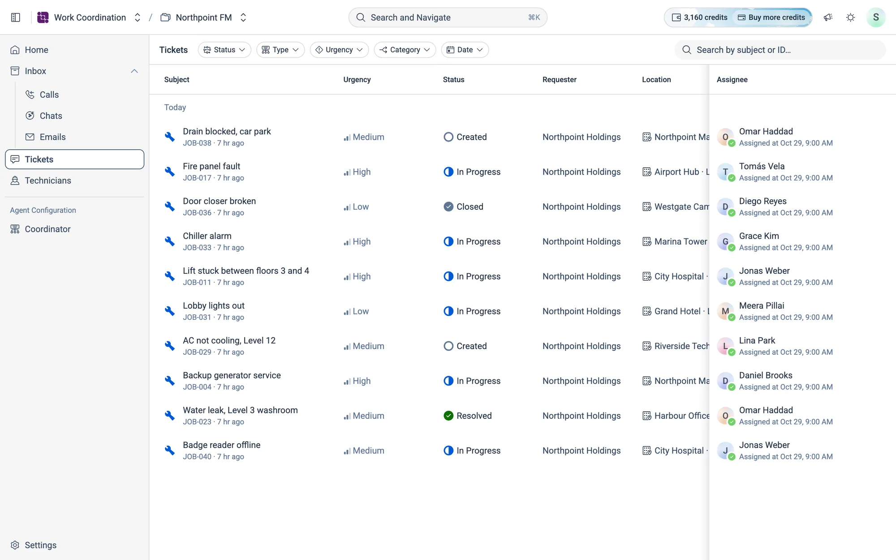This screenshot has width=896, height=560.
Task: Open the Urgency filter dropdown
Action: pyautogui.click(x=339, y=50)
